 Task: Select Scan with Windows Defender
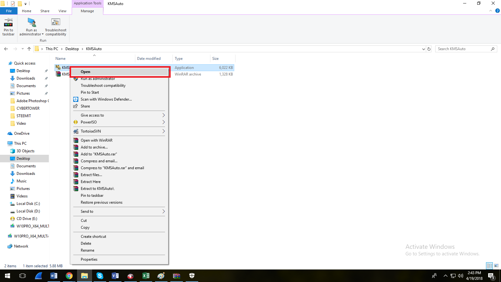click(x=119, y=99)
